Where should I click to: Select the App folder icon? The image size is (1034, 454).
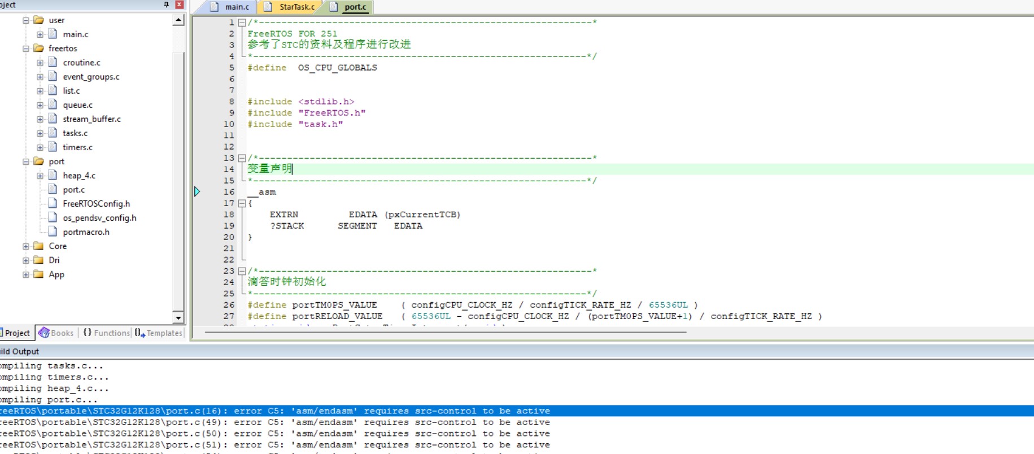pos(38,274)
